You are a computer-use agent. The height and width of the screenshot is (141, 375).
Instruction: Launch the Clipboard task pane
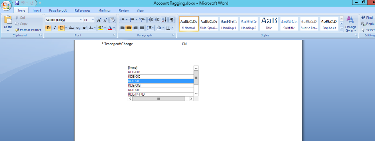41,35
